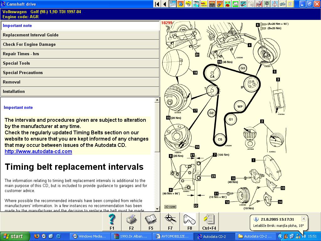Click the active Autodata CD-2 taskbar button
321x241 pixels.
(x=214, y=236)
